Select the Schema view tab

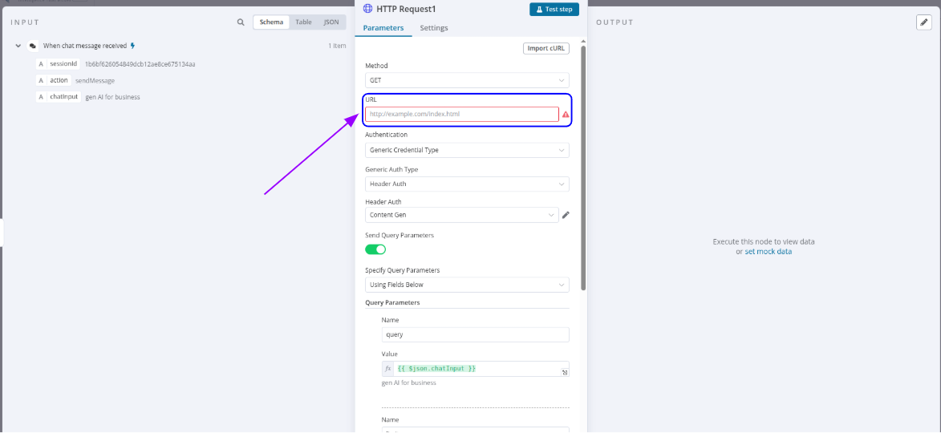[271, 22]
